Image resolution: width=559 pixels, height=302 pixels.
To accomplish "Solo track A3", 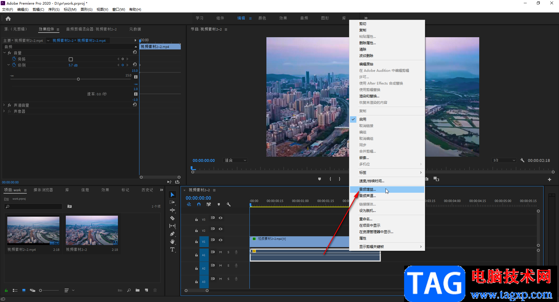I will (x=228, y=279).
